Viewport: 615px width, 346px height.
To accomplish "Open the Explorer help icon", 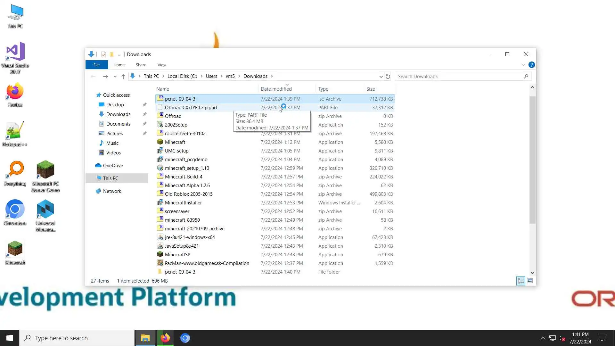I will coord(531,65).
